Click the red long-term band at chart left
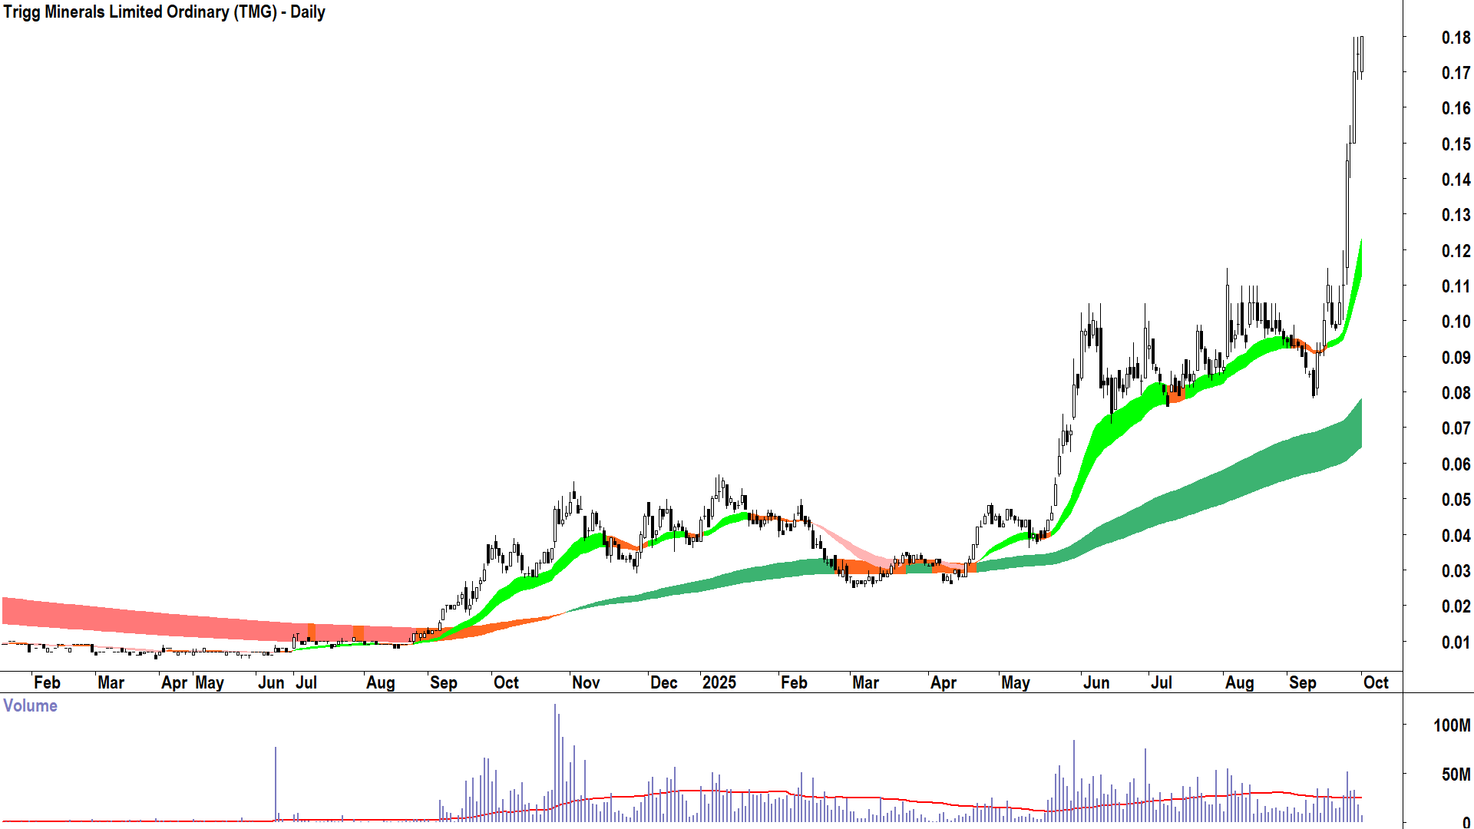This screenshot has width=1474, height=829. point(77,616)
